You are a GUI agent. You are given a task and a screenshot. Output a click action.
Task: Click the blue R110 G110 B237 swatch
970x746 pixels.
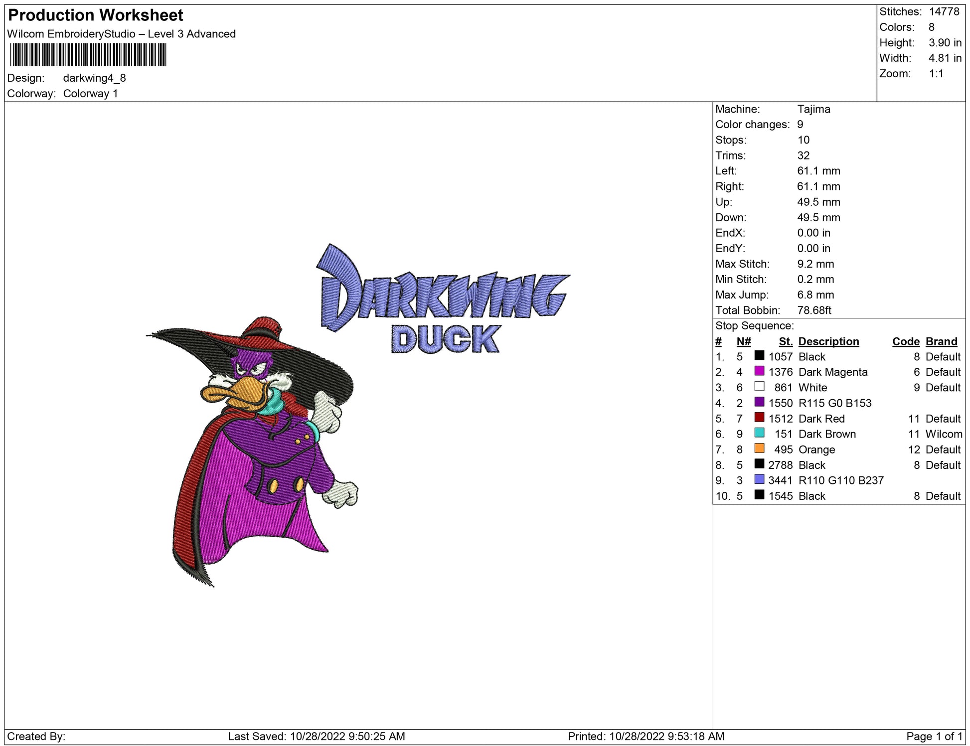pyautogui.click(x=759, y=479)
